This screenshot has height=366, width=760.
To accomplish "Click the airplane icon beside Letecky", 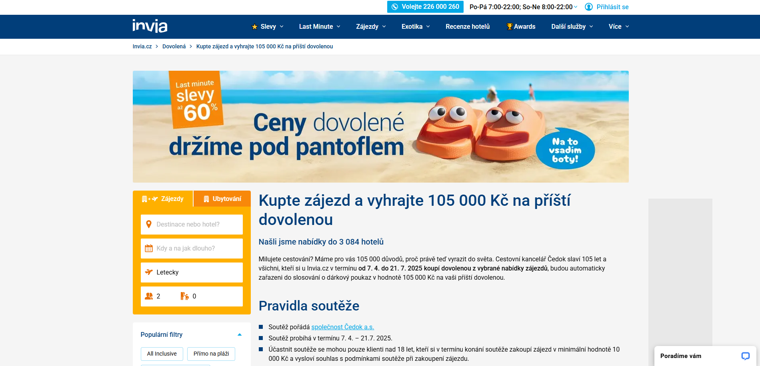I will click(x=149, y=272).
